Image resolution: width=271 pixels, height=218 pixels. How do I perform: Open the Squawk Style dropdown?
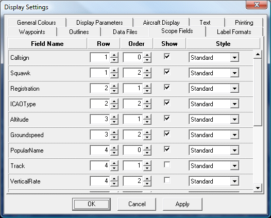point(235,73)
